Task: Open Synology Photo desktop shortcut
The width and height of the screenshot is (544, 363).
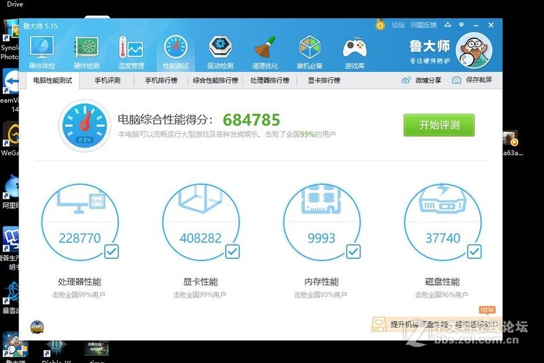Action: coord(10,40)
